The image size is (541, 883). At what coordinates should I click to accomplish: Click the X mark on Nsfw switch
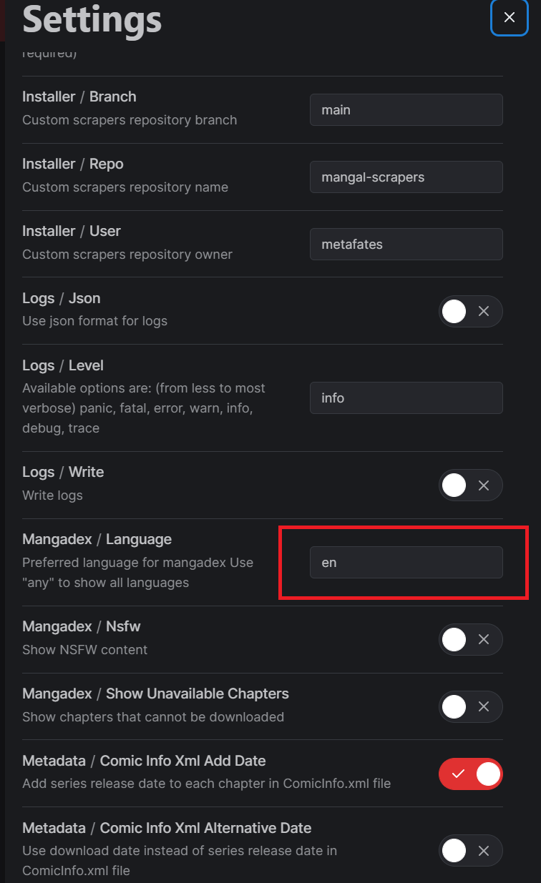click(483, 639)
